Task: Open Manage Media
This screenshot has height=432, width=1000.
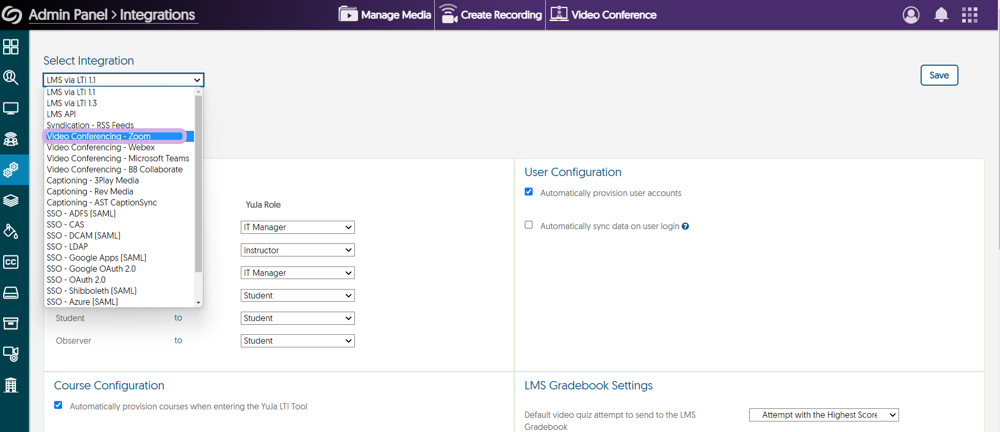Action: click(x=385, y=15)
